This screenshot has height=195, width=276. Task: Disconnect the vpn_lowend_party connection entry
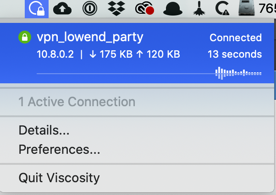point(137,53)
